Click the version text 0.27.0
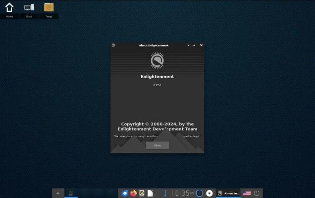 pos(157,85)
